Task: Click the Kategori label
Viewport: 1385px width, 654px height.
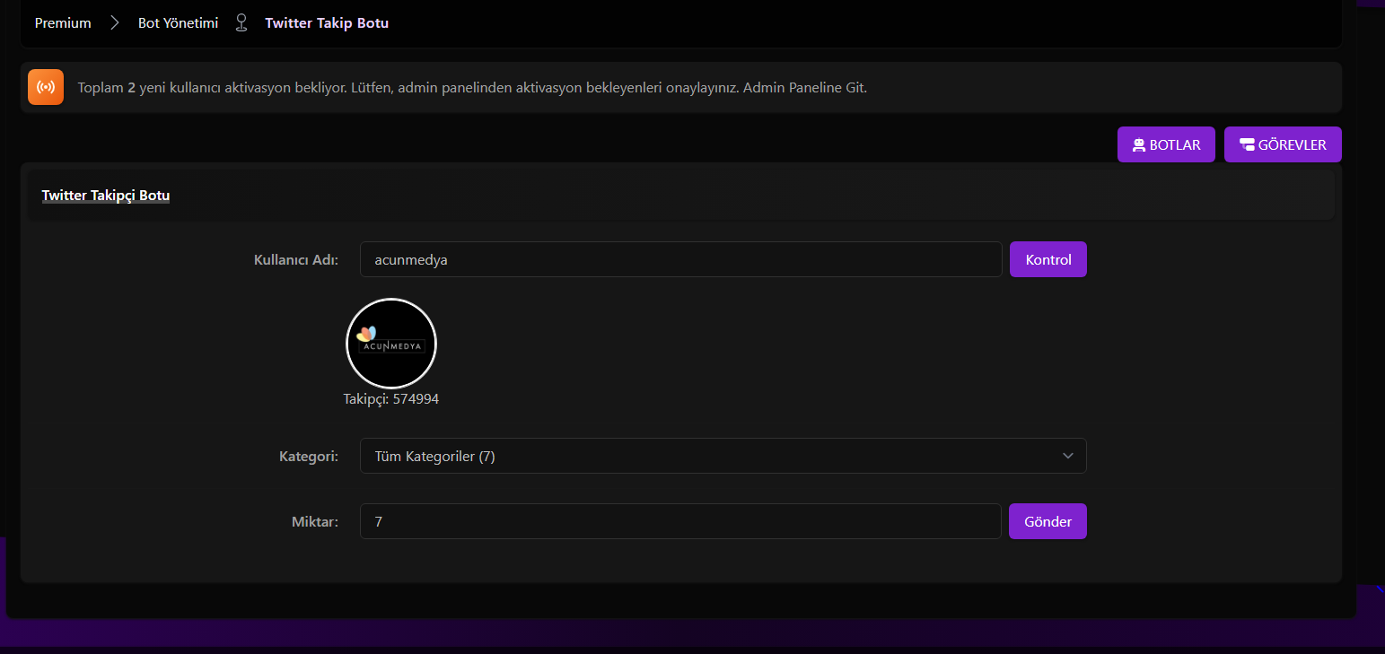Action: 309,457
